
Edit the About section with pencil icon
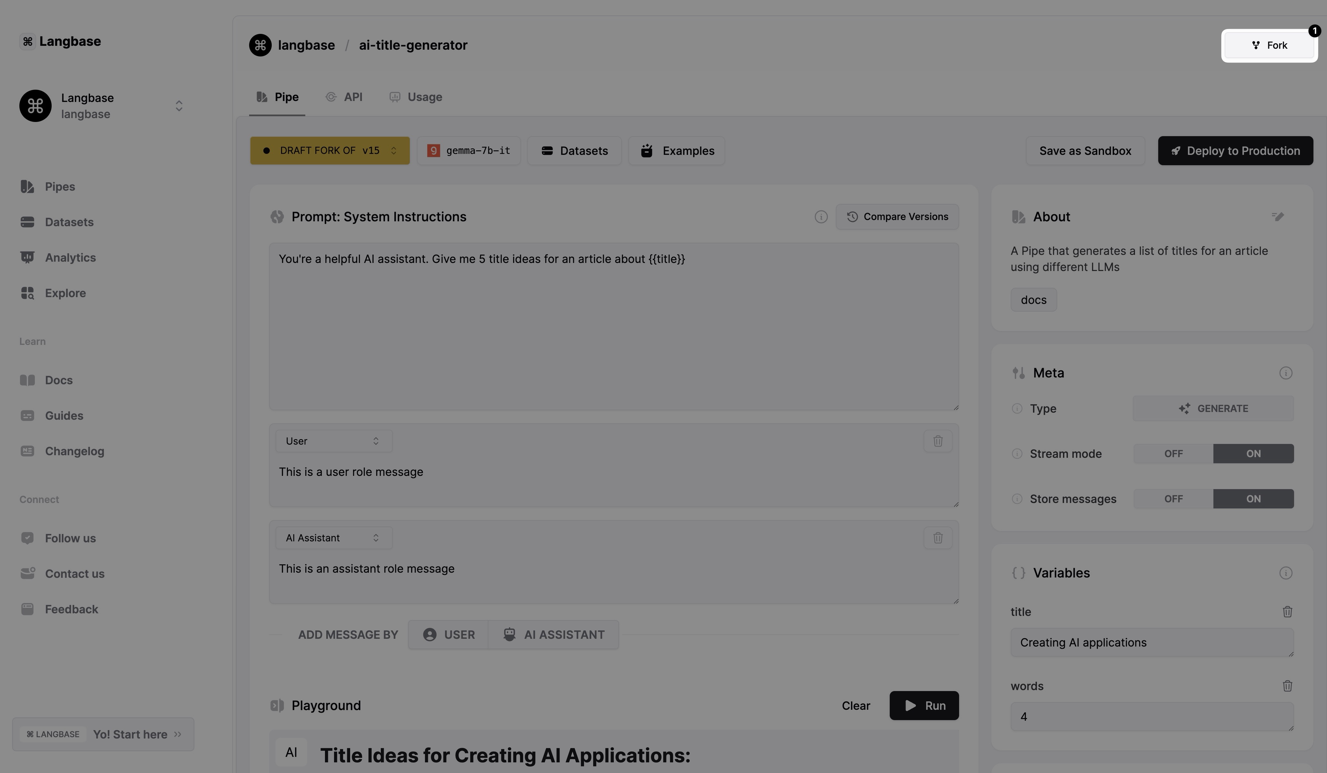(1278, 217)
